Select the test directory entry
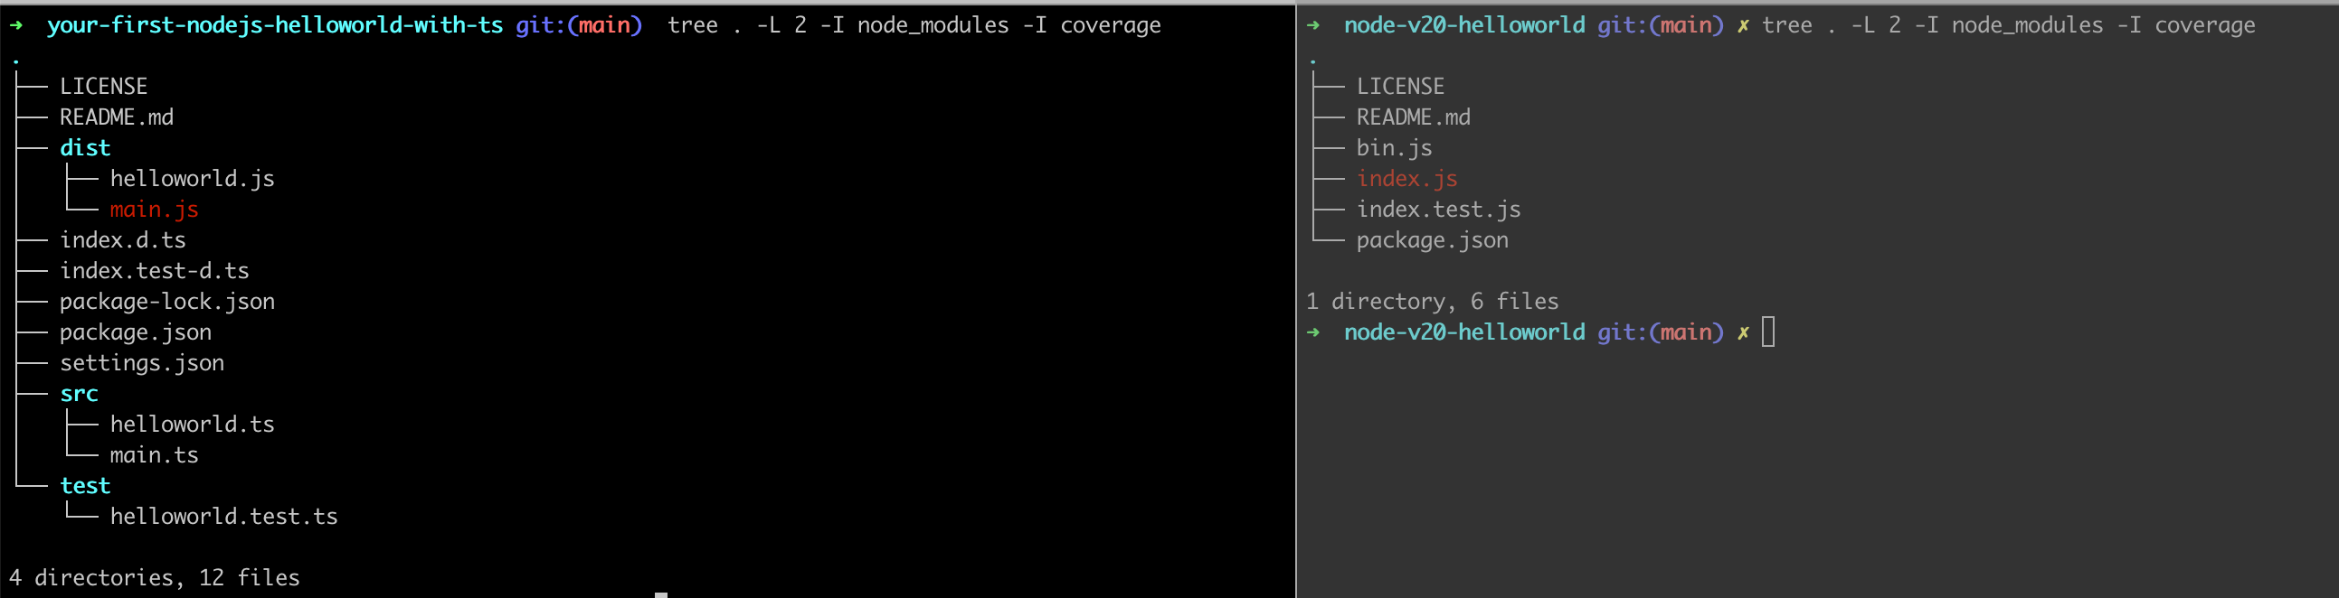 [85, 485]
